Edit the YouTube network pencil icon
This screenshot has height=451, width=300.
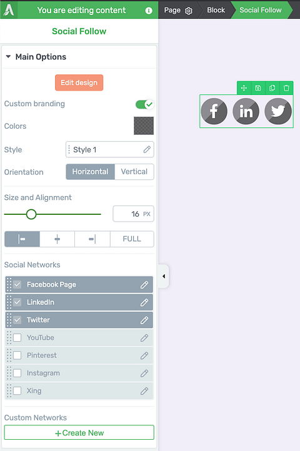pos(144,338)
